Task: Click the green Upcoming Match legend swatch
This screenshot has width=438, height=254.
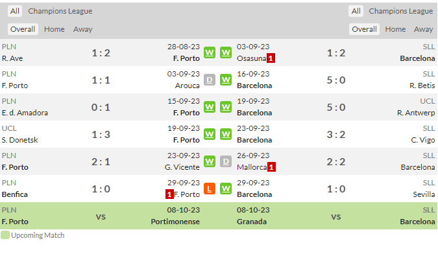Action: pyautogui.click(x=5, y=235)
